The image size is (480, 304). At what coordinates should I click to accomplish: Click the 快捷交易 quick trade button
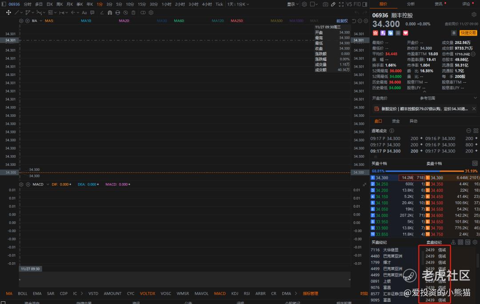[x=468, y=33]
